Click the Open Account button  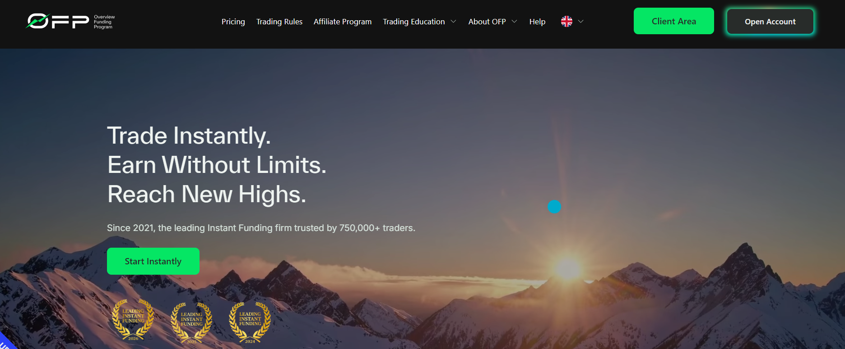[770, 22]
